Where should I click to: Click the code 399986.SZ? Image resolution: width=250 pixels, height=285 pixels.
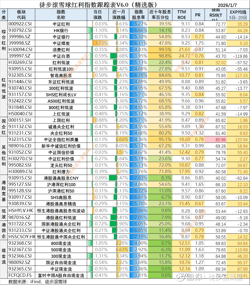tap(20, 37)
